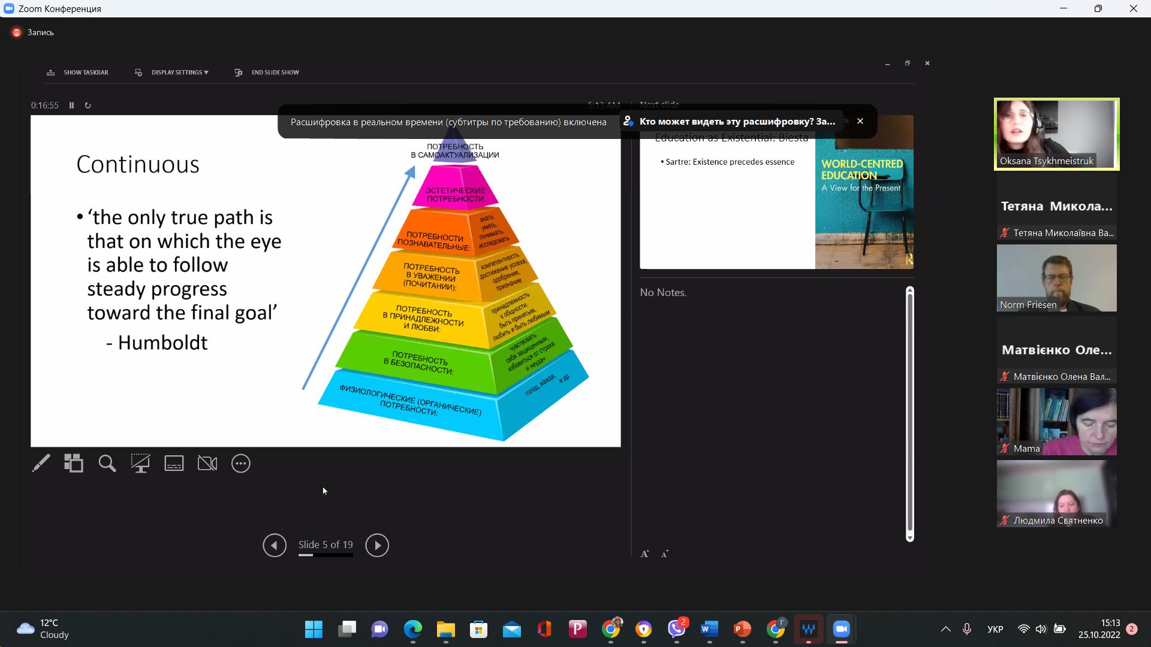Screen dimensions: 1151x647
Task: Restart the presentation timer
Action: pos(88,105)
